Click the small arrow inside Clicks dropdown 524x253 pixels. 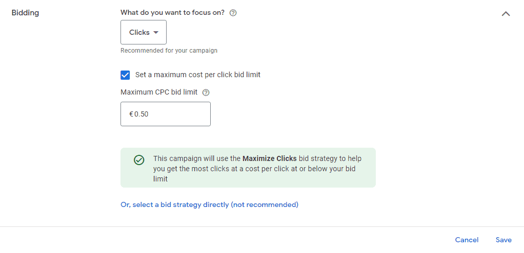156,32
